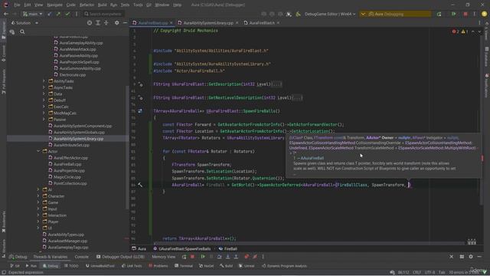This screenshot has height=276, width=490.
Task: Expand the Character folder
Action: [x=38, y=196]
